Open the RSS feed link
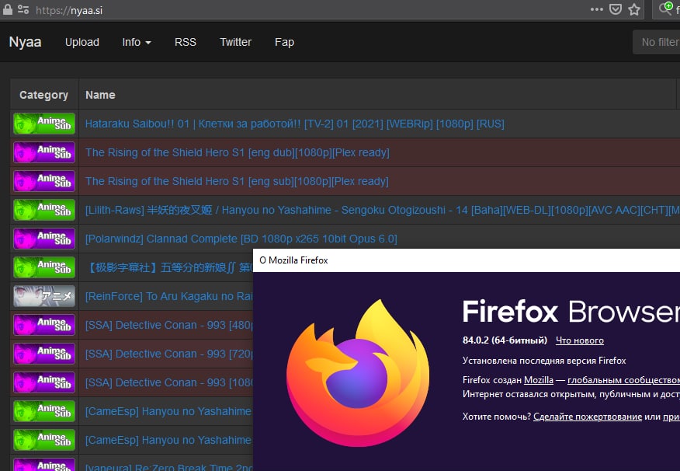Image resolution: width=680 pixels, height=471 pixels. pyautogui.click(x=186, y=42)
